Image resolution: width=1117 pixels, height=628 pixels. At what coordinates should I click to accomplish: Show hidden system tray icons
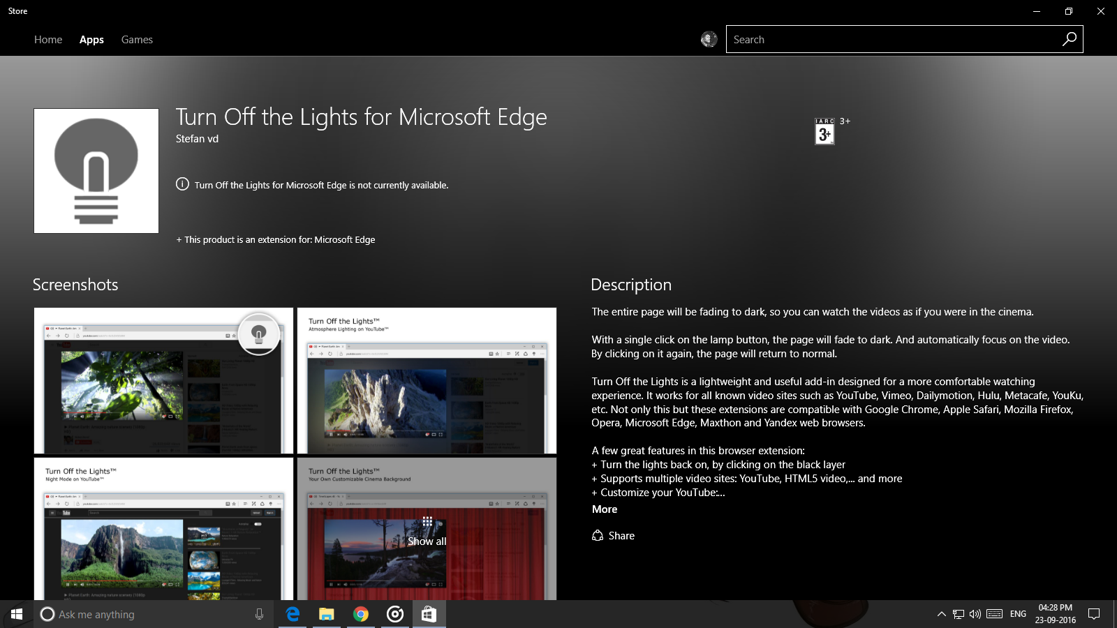pyautogui.click(x=941, y=614)
